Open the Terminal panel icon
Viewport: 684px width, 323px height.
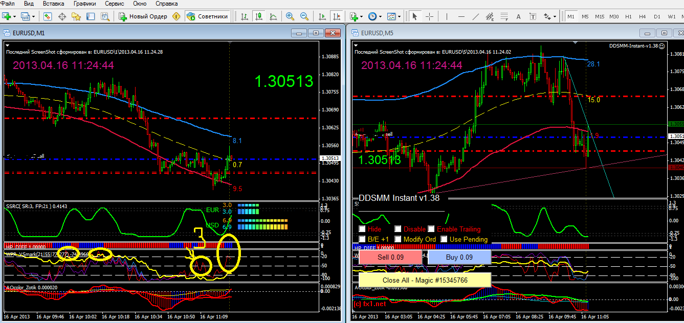coord(91,16)
